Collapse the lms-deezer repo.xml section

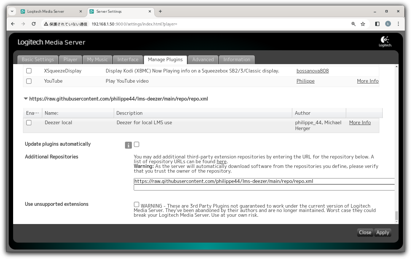(26, 99)
